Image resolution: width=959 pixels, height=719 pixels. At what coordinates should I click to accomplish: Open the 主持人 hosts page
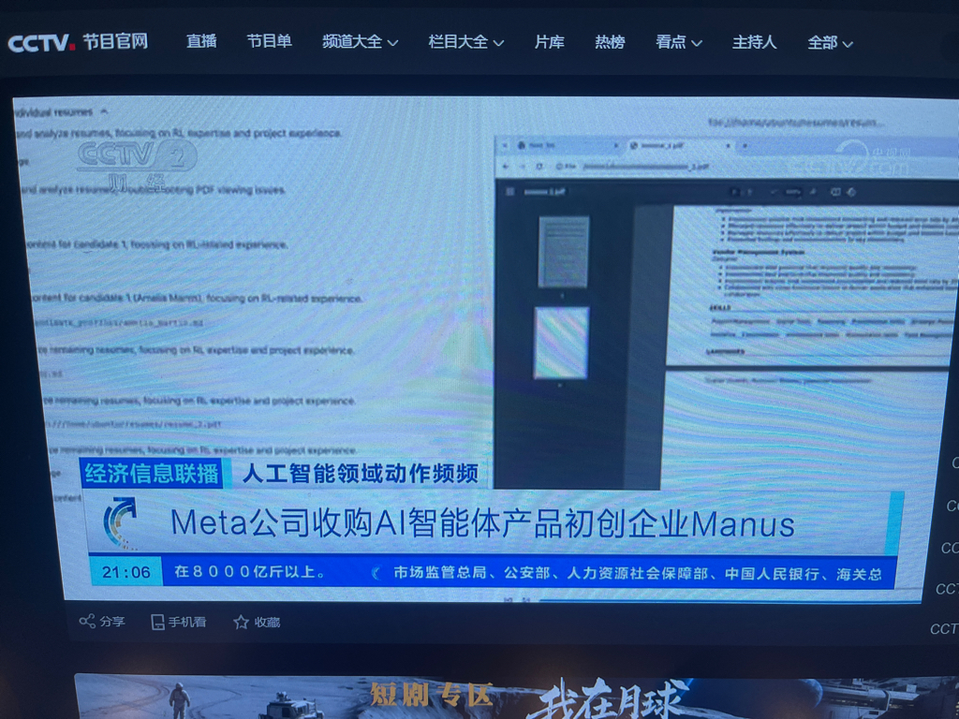(x=755, y=41)
